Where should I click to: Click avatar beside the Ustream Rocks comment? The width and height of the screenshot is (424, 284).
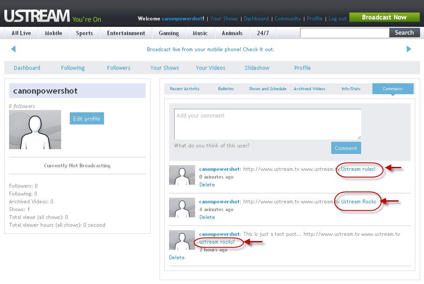click(x=182, y=208)
